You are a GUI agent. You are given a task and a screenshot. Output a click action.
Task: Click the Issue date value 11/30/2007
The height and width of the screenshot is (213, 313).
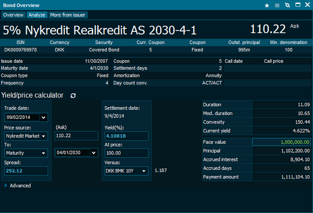[96, 61]
